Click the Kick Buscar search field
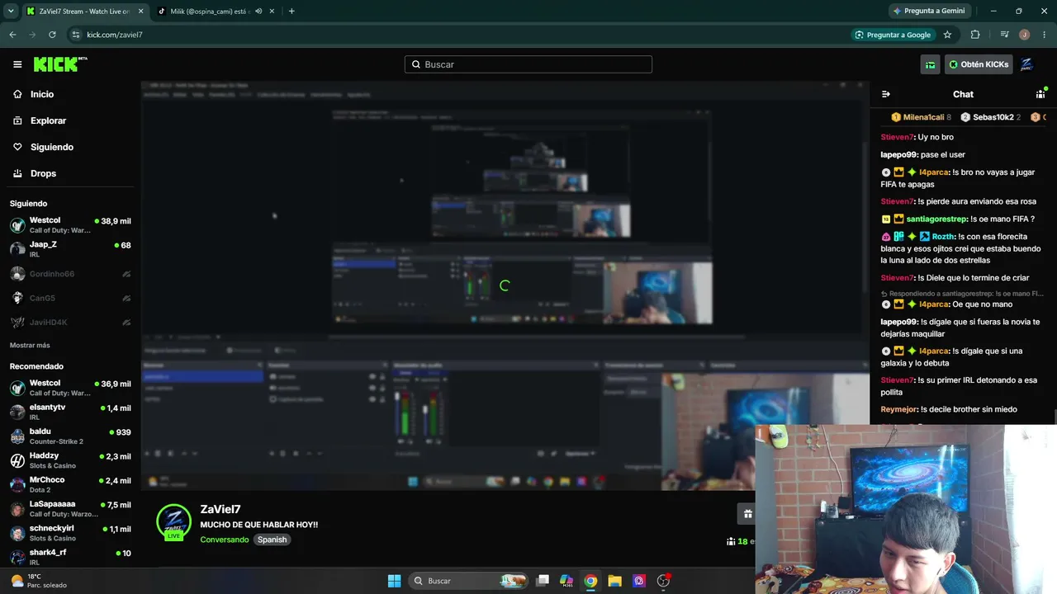This screenshot has width=1057, height=594. [x=528, y=64]
